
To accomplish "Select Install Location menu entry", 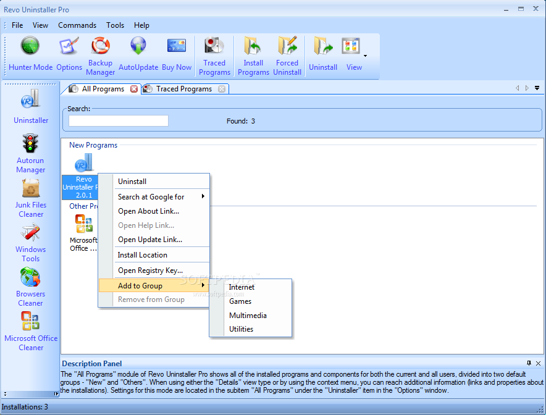I will click(154, 255).
